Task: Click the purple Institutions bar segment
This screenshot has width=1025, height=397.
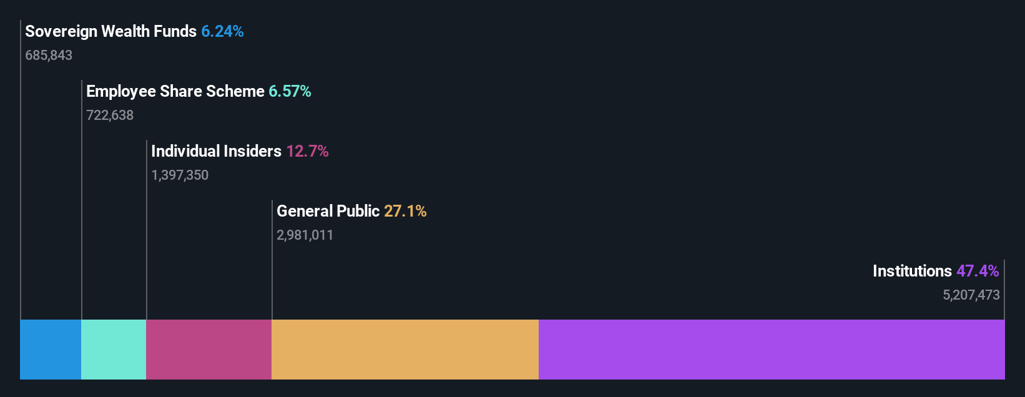Action: pyautogui.click(x=772, y=350)
